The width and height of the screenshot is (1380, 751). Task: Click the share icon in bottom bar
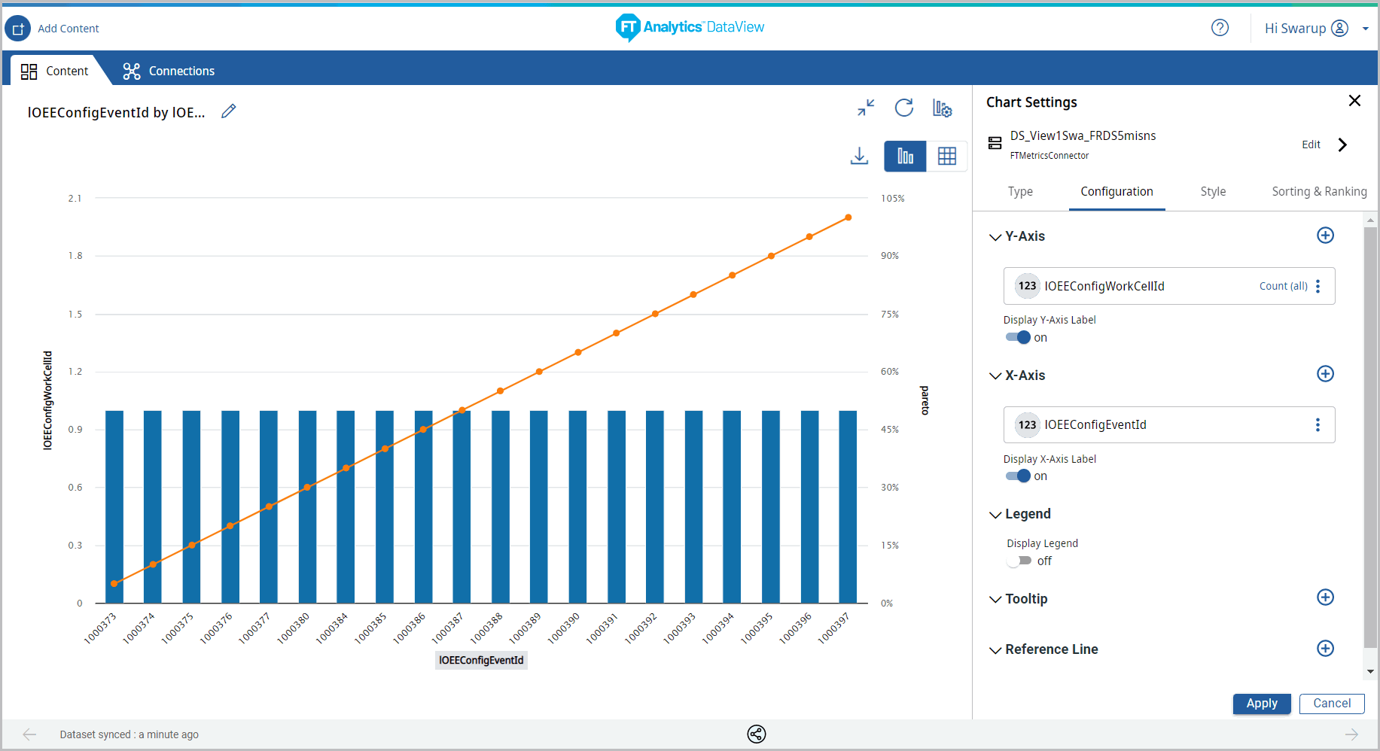point(757,734)
